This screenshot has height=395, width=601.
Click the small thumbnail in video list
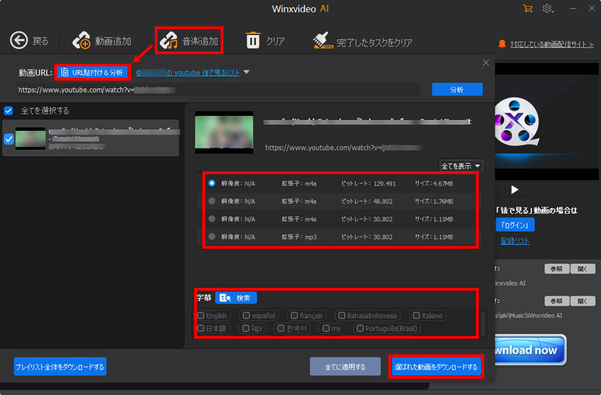point(31,138)
